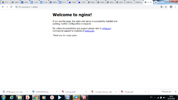Follow the nginx.org link
The image size is (178, 100).
coord(107,28)
